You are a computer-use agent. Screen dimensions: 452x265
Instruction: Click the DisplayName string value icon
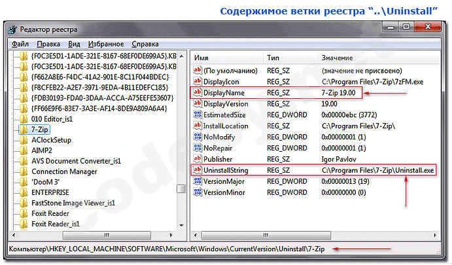(x=198, y=92)
